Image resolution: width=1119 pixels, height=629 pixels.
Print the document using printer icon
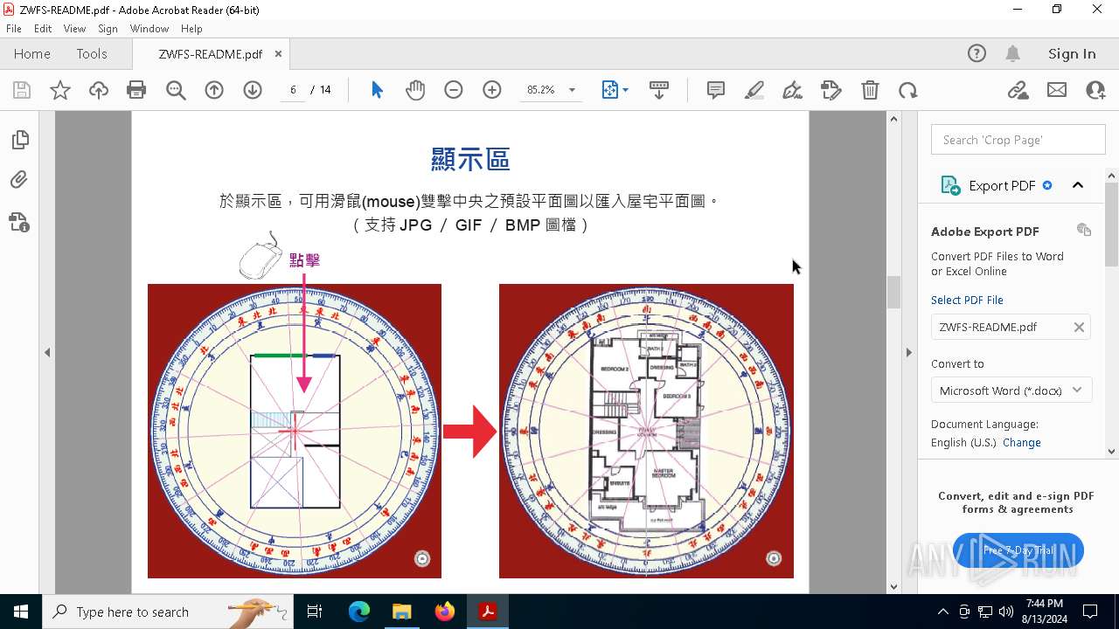[136, 90]
